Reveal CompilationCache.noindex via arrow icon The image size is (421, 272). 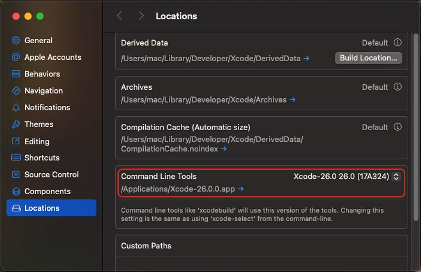click(x=224, y=149)
